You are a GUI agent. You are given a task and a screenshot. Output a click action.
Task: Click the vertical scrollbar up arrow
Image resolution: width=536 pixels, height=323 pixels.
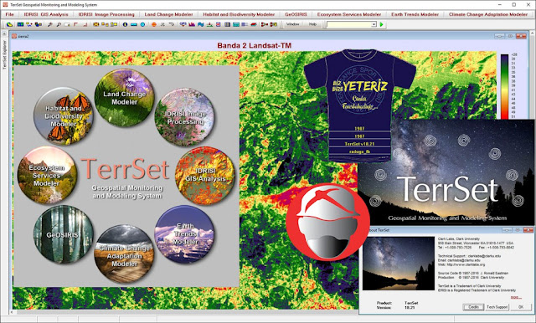click(x=533, y=33)
